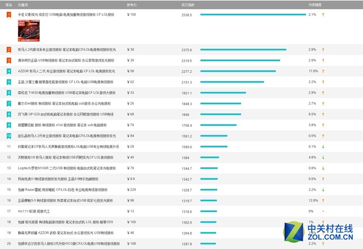Image resolution: width=363 pixels, height=249 pixels.
Task: Click the teal rank 4 badge
Action: [9, 71]
